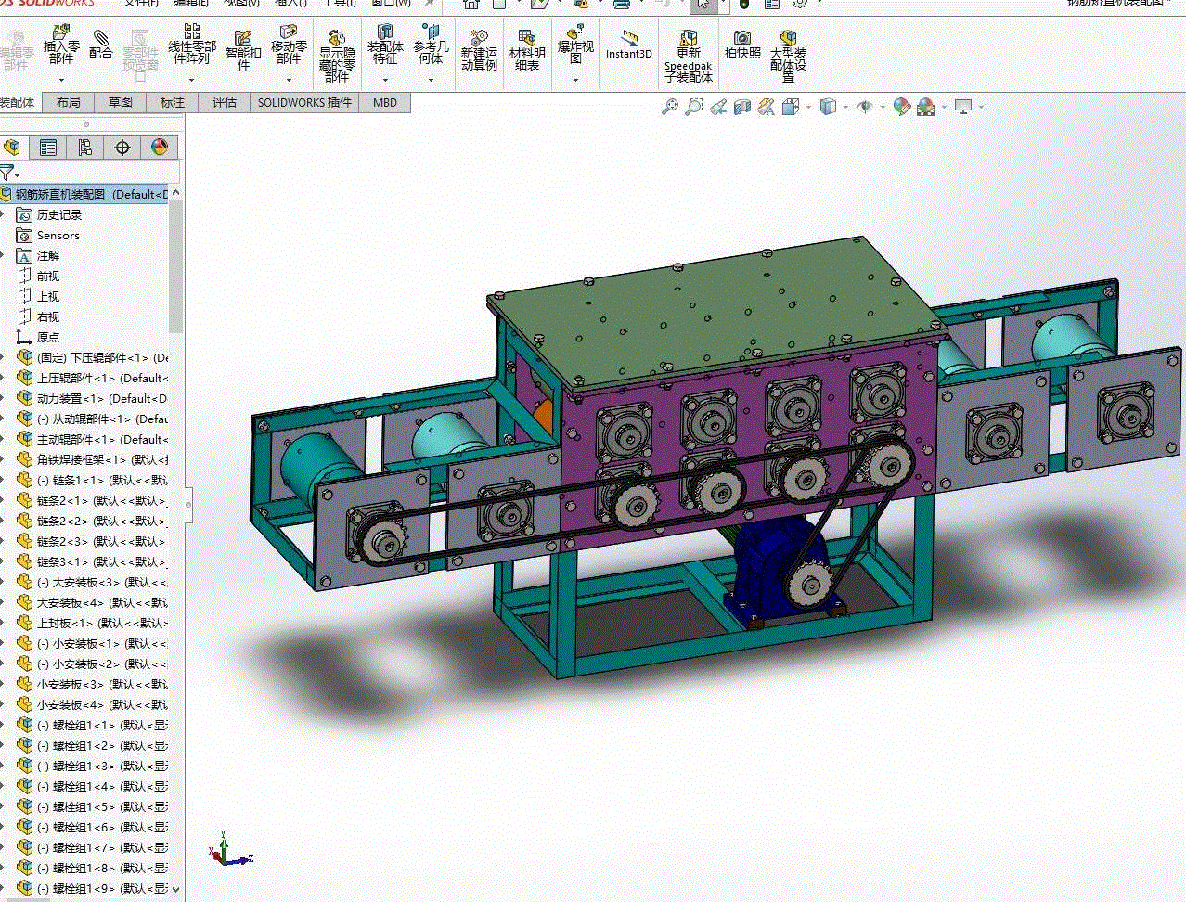The height and width of the screenshot is (902, 1186).
Task: Open the MBD tab
Action: tap(385, 102)
